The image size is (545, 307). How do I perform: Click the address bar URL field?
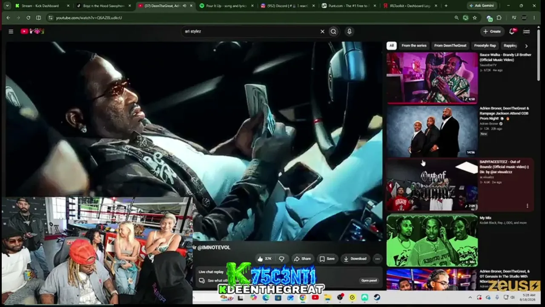(251, 18)
